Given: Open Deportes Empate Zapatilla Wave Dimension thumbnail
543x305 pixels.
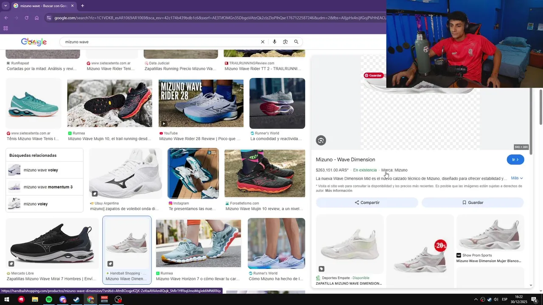Looking at the screenshot, I should pyautogui.click(x=350, y=244).
